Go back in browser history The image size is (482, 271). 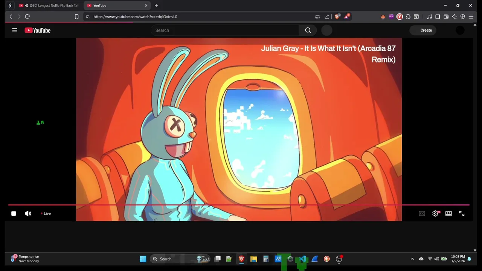[x=11, y=17]
